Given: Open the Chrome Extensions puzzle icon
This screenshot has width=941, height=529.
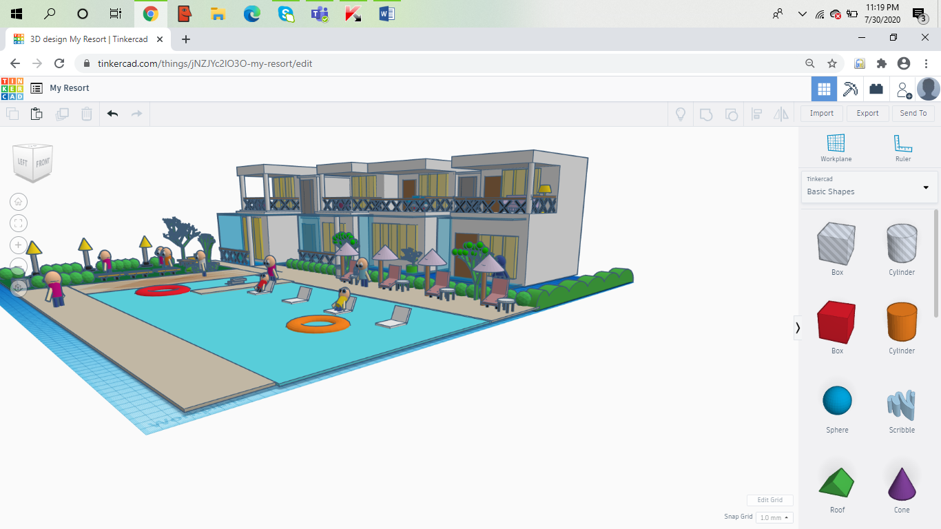Looking at the screenshot, I should pyautogui.click(x=882, y=63).
